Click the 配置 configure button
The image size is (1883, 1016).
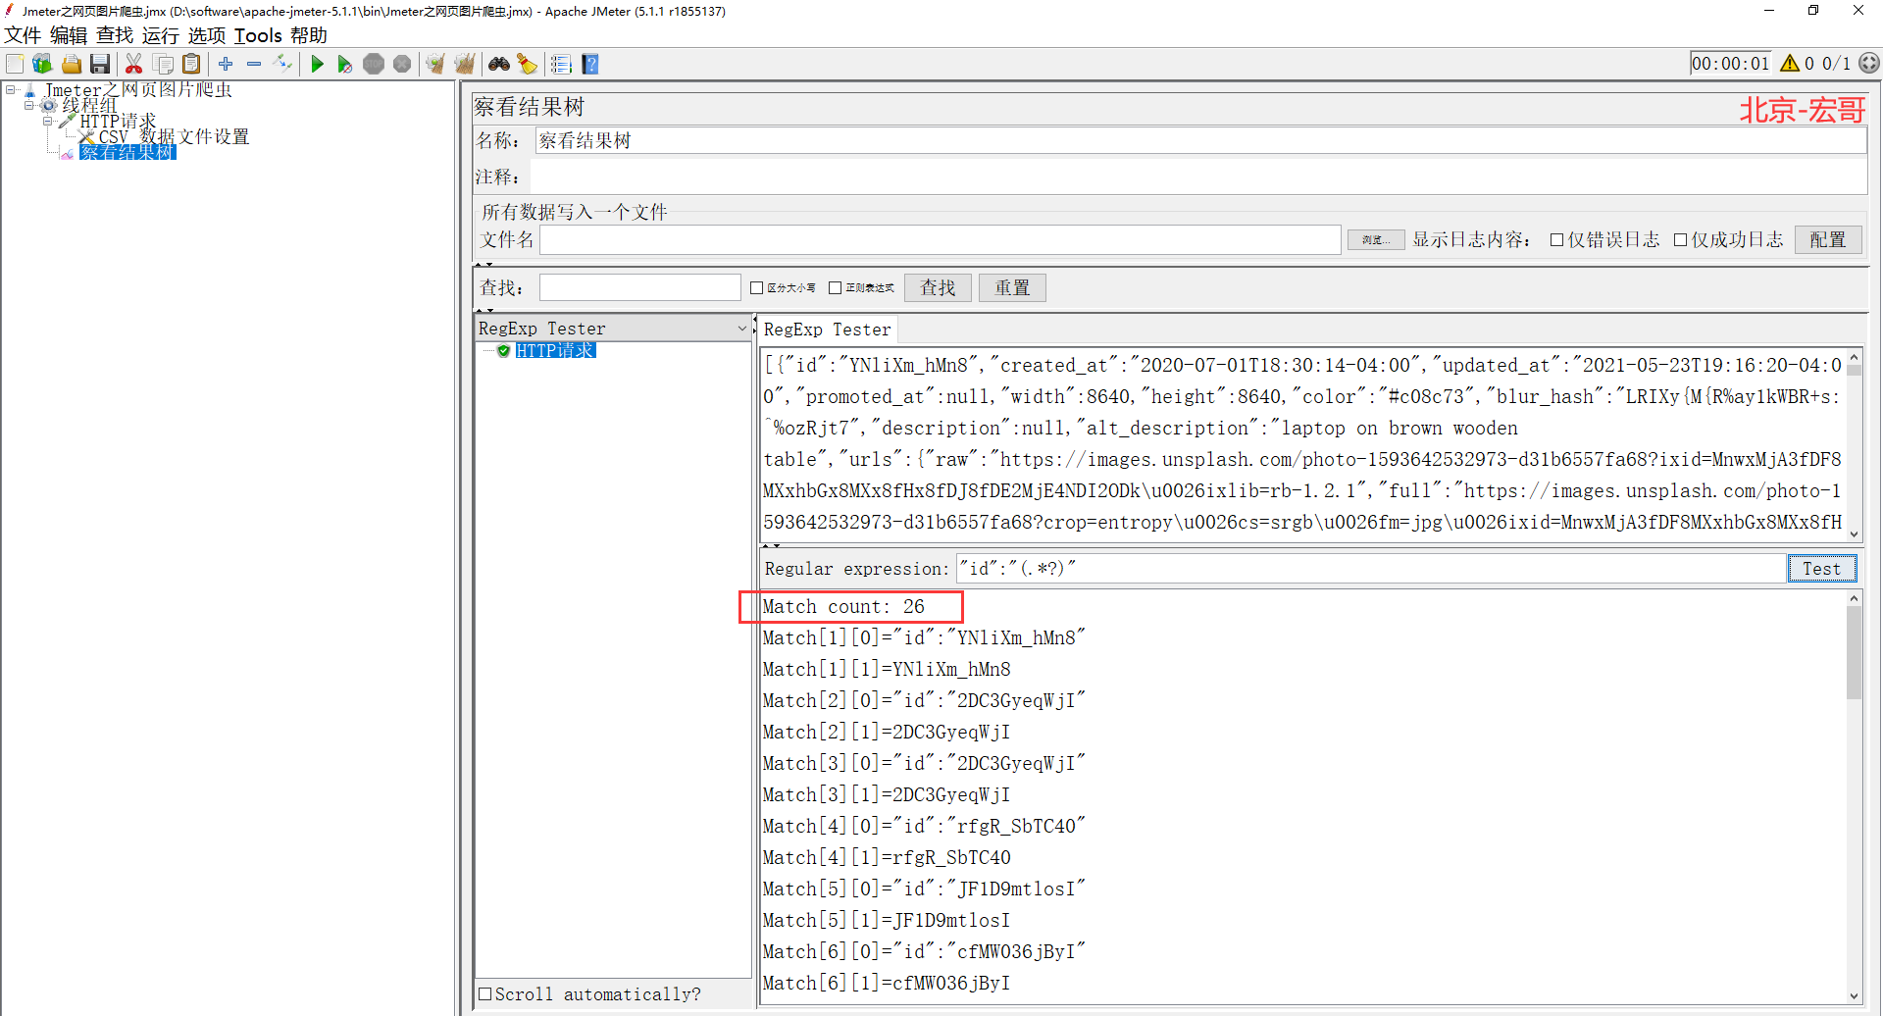pyautogui.click(x=1828, y=239)
